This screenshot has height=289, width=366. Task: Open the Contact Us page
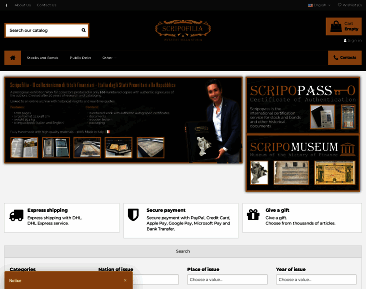(x=46, y=5)
